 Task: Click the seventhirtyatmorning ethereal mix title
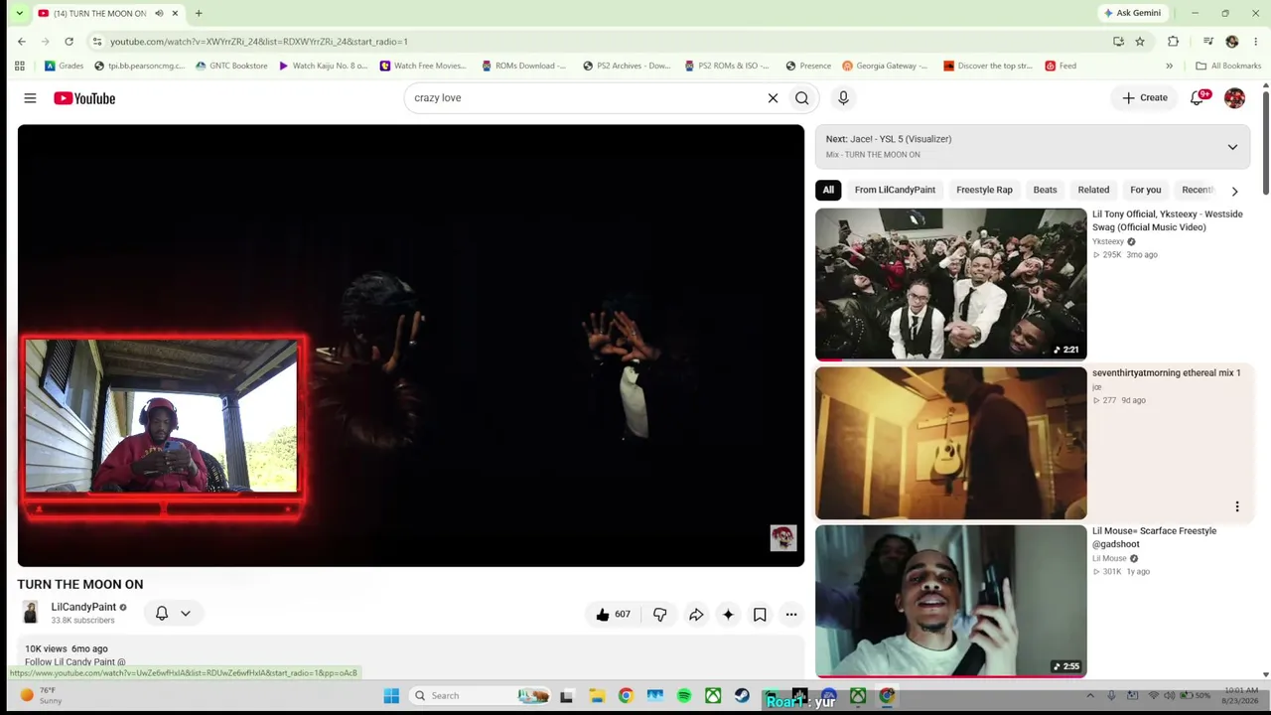pos(1166,373)
